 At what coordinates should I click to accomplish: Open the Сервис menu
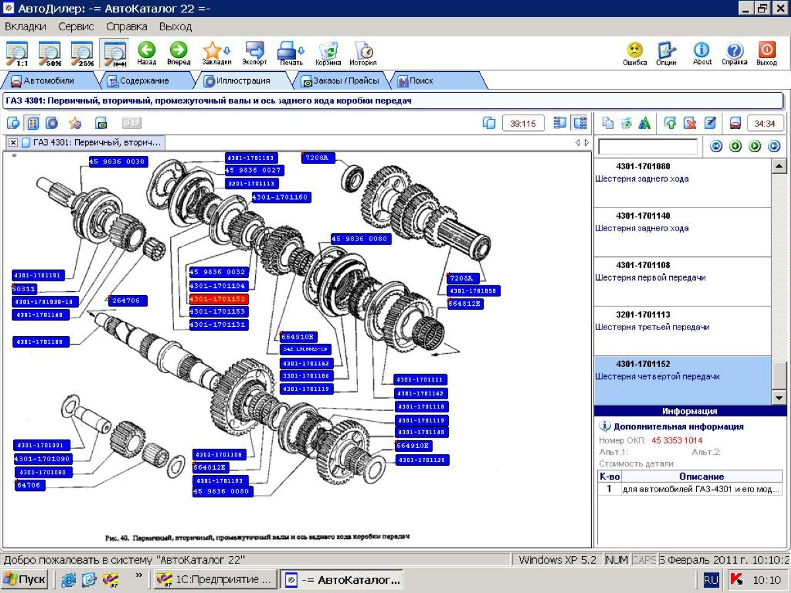point(76,26)
